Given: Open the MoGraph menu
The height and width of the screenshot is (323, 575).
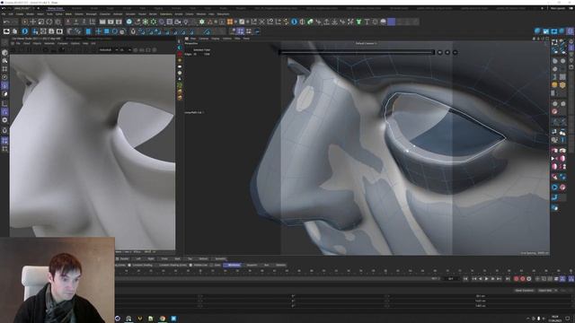Looking at the screenshot, I should point(91,14).
